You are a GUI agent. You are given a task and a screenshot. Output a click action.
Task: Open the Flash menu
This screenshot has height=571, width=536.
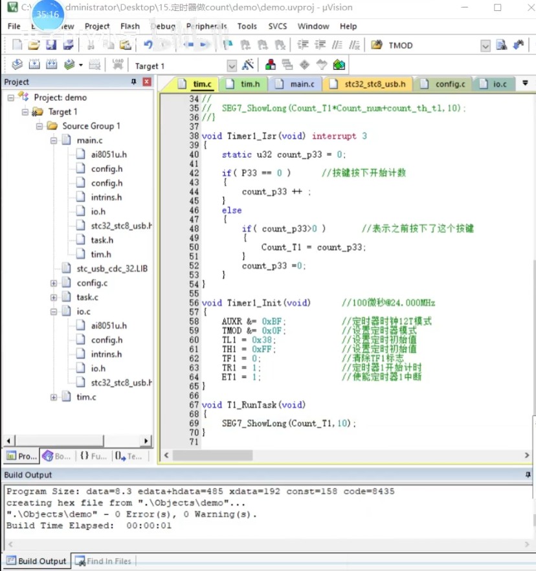pos(129,27)
